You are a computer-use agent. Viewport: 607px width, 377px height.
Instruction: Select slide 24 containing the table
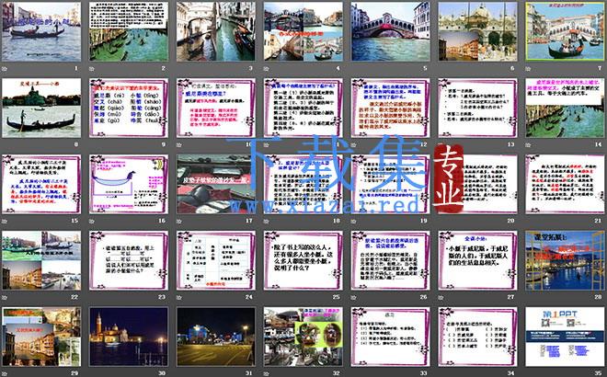pos(216,260)
